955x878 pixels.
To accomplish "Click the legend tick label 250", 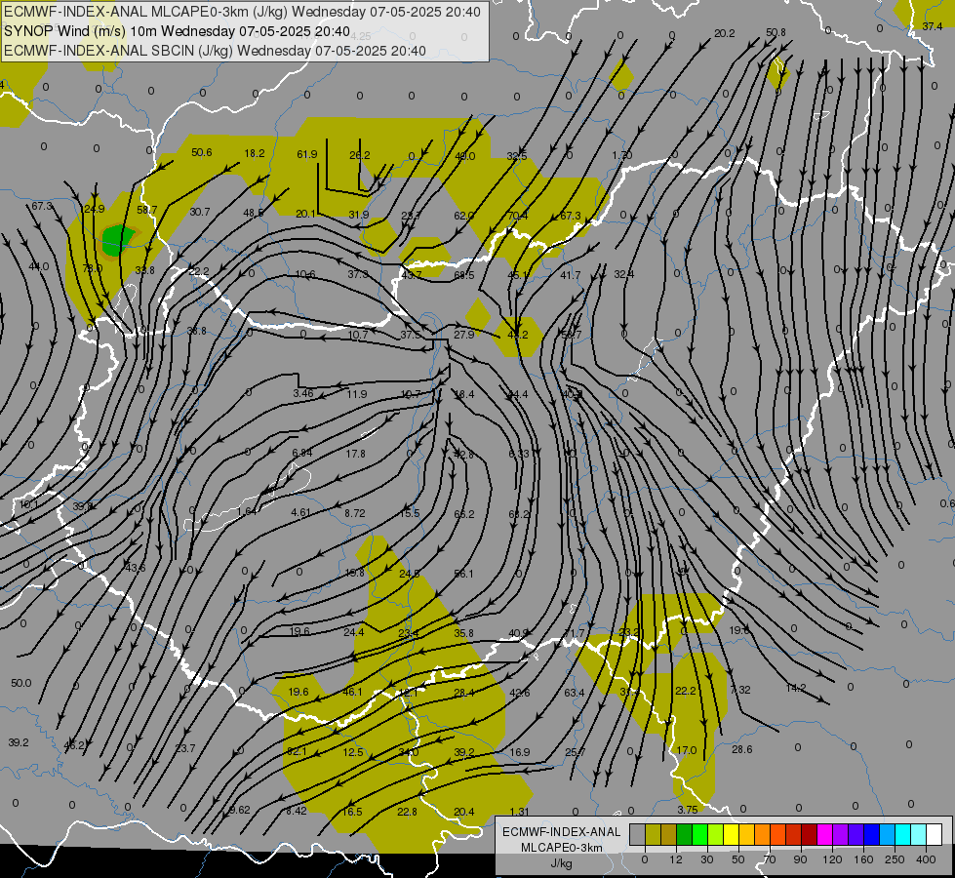I will 895,859.
